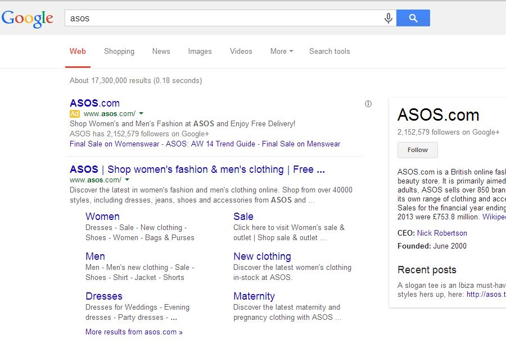Click the 'Recent posts' heading
Screen dimensions: 506x349
[x=427, y=270]
